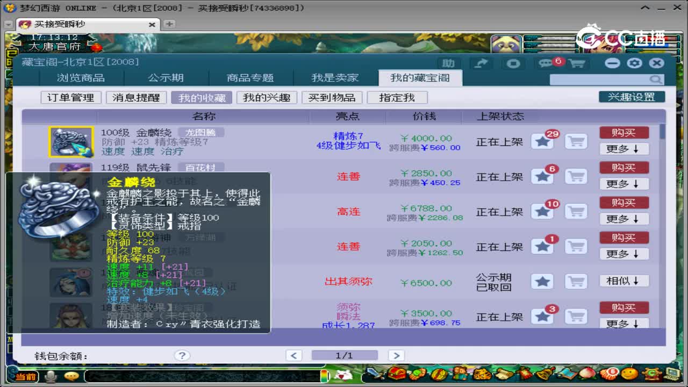Toggle star favorite on the ¥6500.00 row

543,281
